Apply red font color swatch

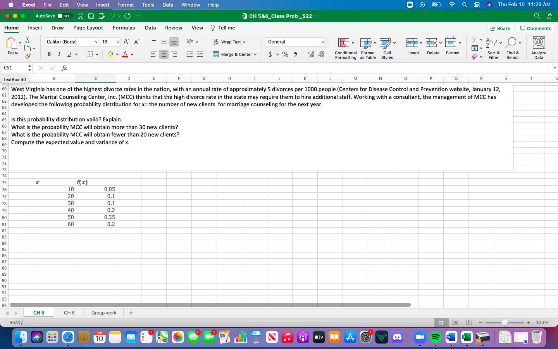[x=125, y=54]
